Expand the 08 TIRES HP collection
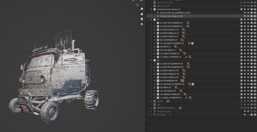The height and width of the screenshot is (132, 257). click(154, 87)
